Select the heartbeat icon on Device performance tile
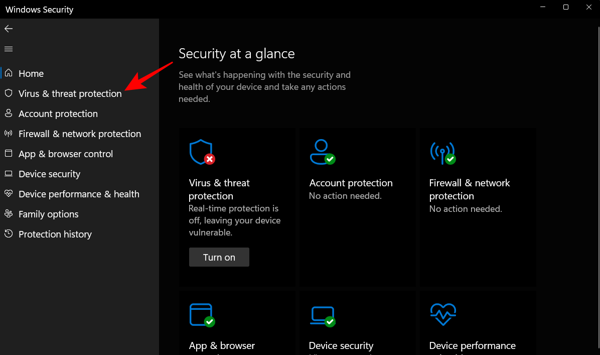 (x=443, y=315)
